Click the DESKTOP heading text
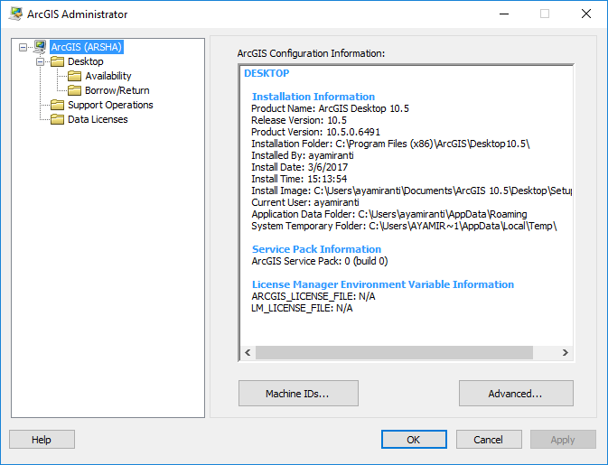608x465 pixels. pyautogui.click(x=267, y=73)
